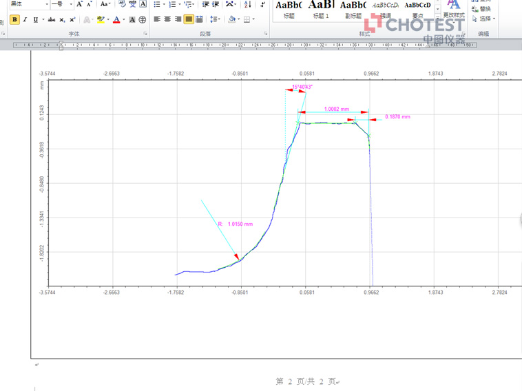The image size is (522, 391).
Task: Apply subscript formatting
Action: 62,20
